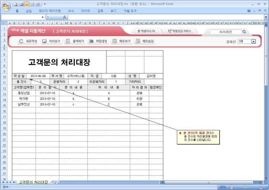The height and width of the screenshot is (190, 269).
Task: Select the date cell 2013-06-08
Action: tap(38, 76)
